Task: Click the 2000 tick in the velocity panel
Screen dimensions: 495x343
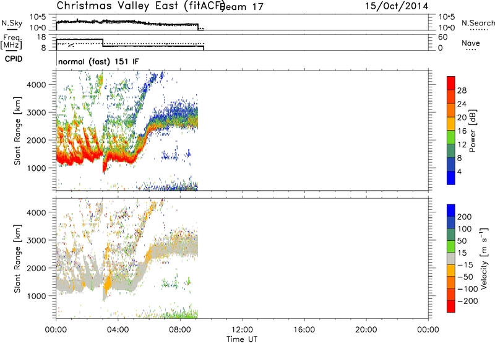Action: pos(37,268)
